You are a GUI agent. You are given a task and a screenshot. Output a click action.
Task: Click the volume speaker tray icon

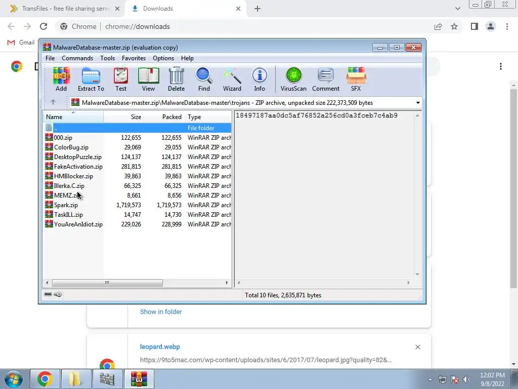point(467,379)
